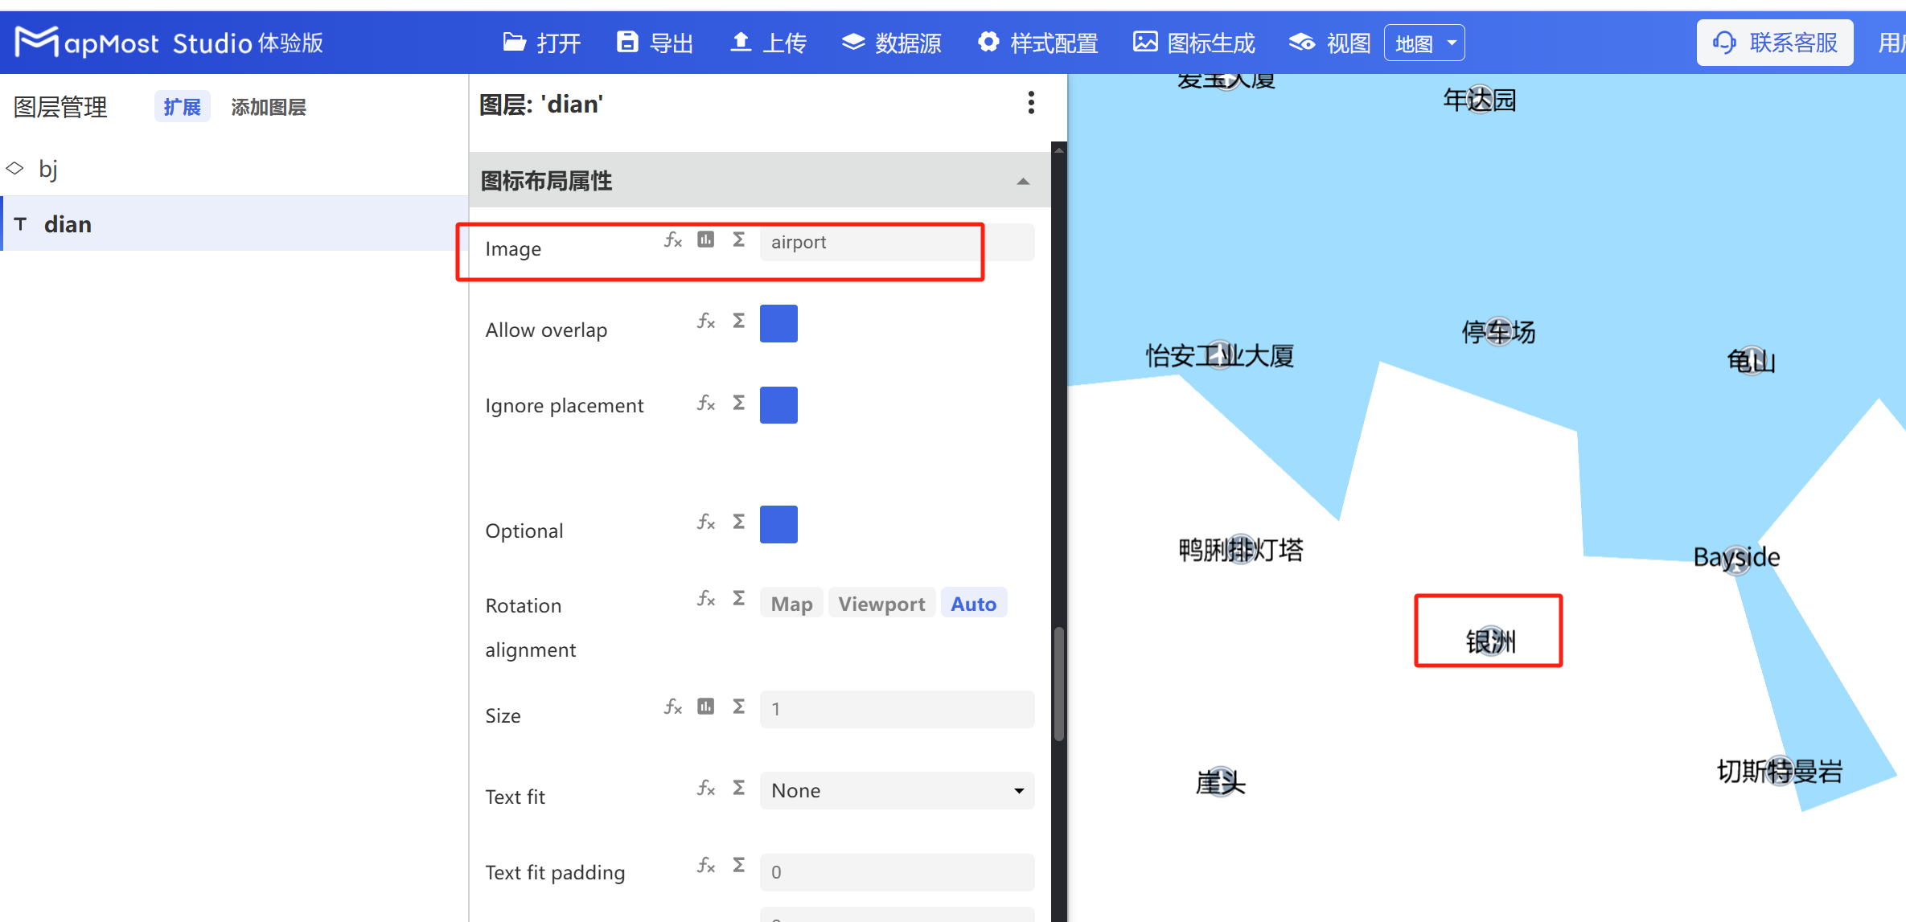Open the 样式配置 style configuration

[1037, 42]
